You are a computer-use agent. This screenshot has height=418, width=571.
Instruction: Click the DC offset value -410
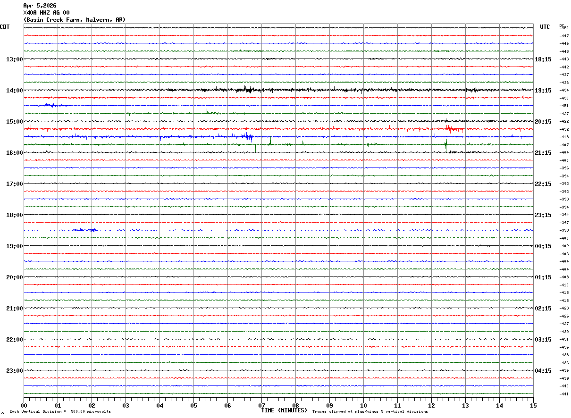pyautogui.click(x=564, y=285)
